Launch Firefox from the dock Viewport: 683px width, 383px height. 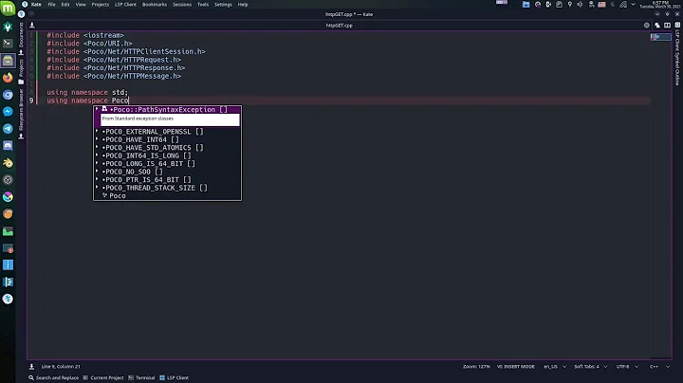[x=8, y=78]
